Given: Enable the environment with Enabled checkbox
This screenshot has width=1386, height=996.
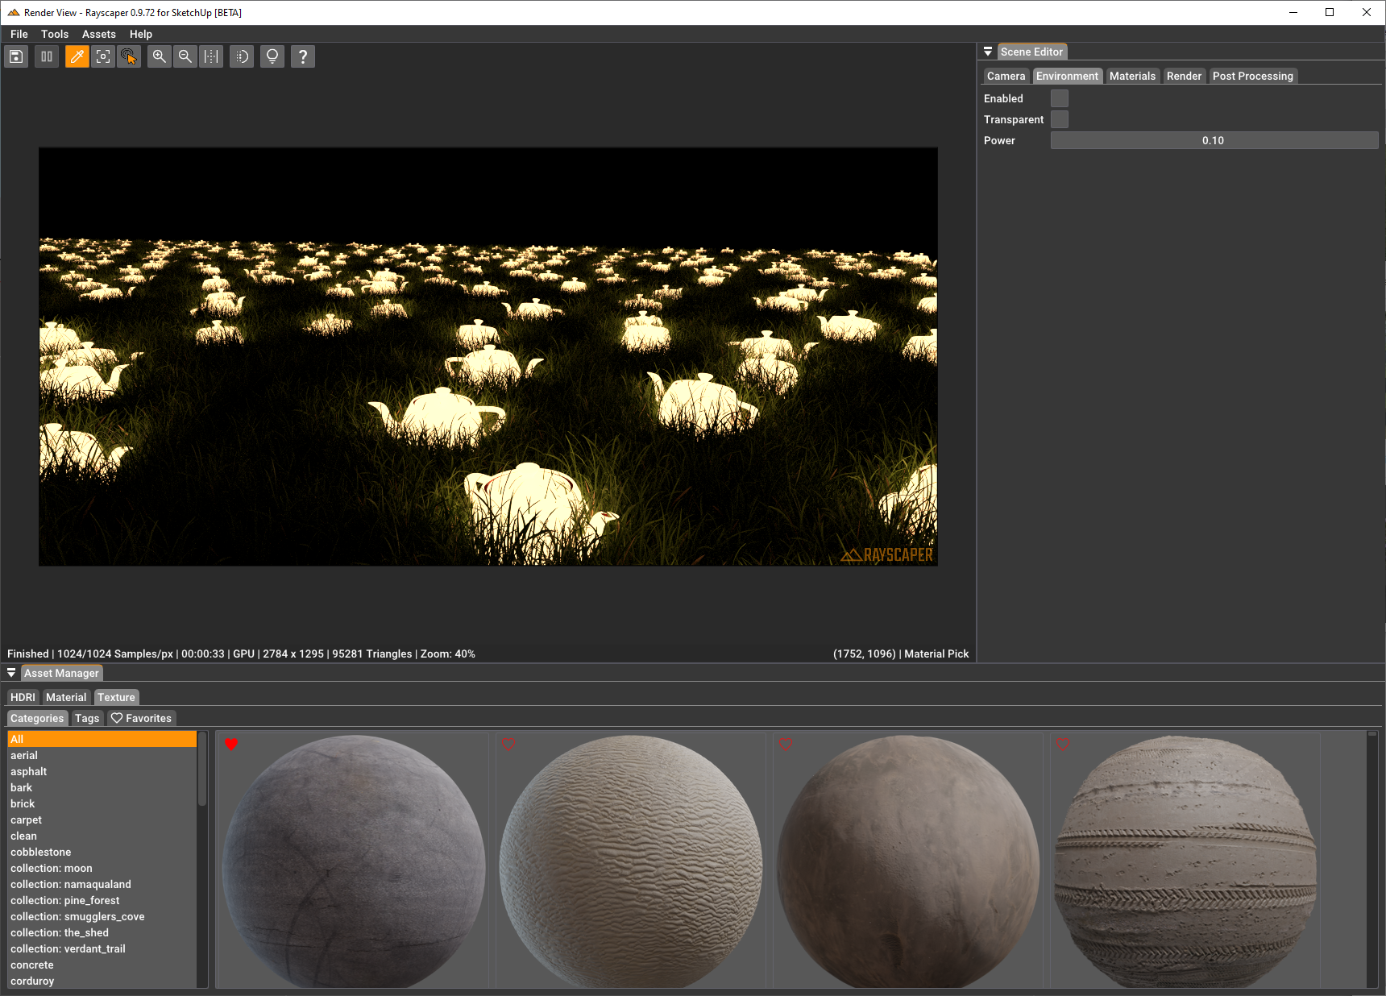Looking at the screenshot, I should pyautogui.click(x=1060, y=98).
